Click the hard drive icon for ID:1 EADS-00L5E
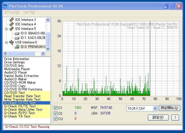This screenshot has height=133, width=185. (17, 38)
